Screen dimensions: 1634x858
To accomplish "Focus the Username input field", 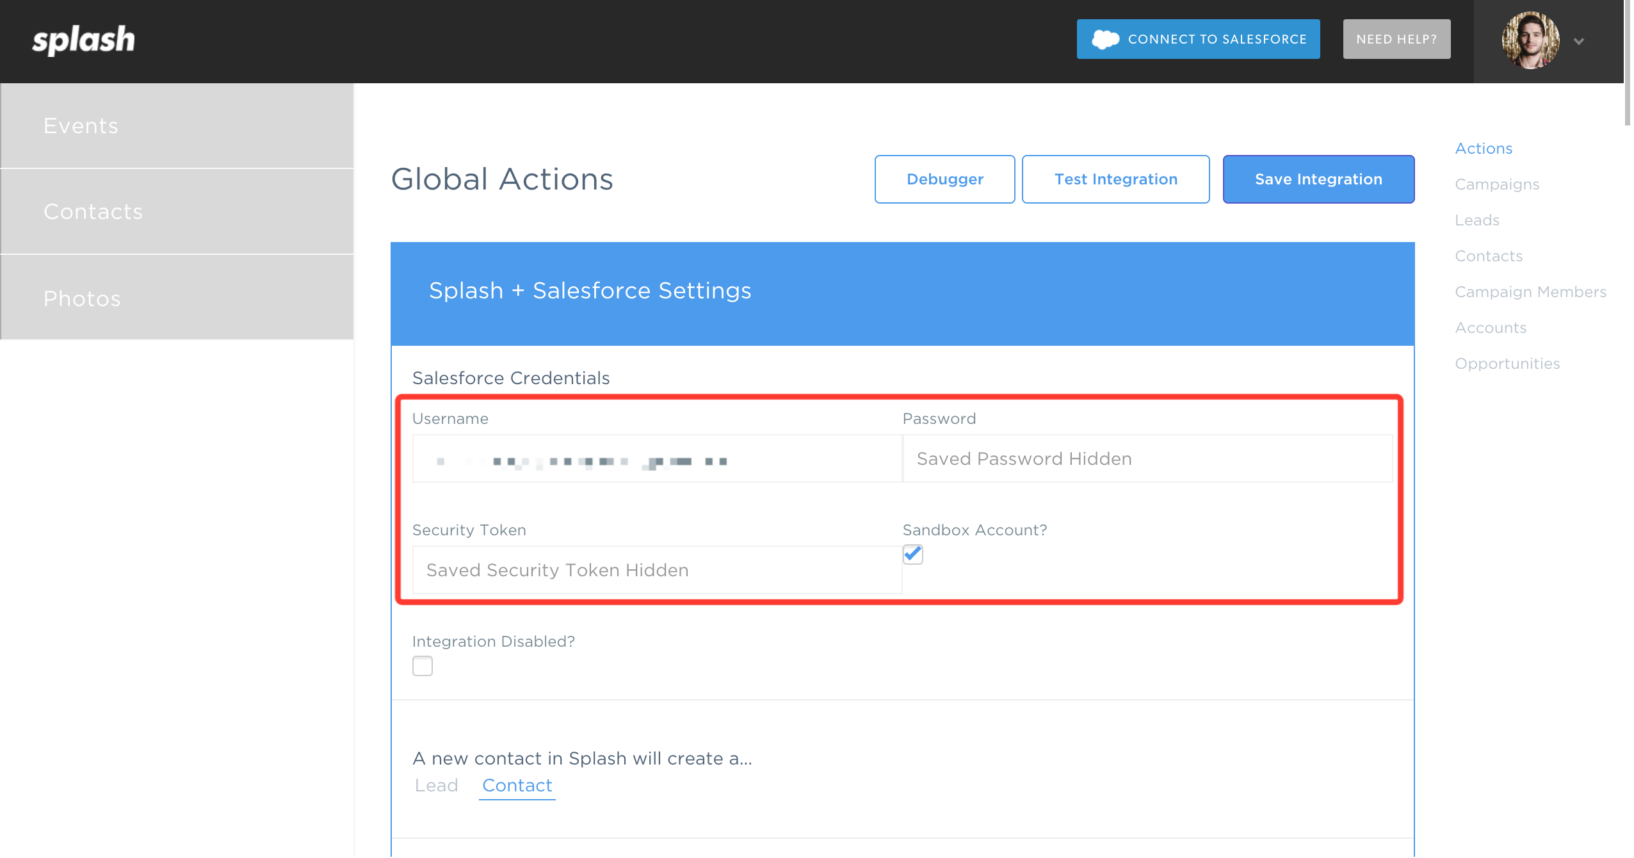I will point(657,458).
